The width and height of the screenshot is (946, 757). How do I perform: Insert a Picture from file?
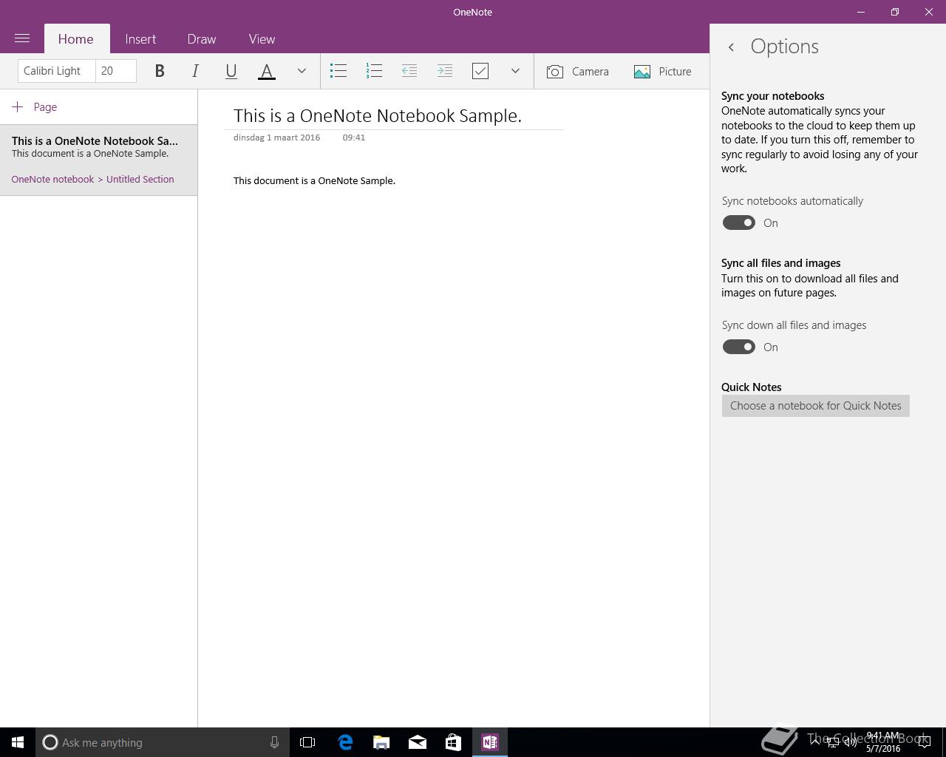pyautogui.click(x=663, y=71)
